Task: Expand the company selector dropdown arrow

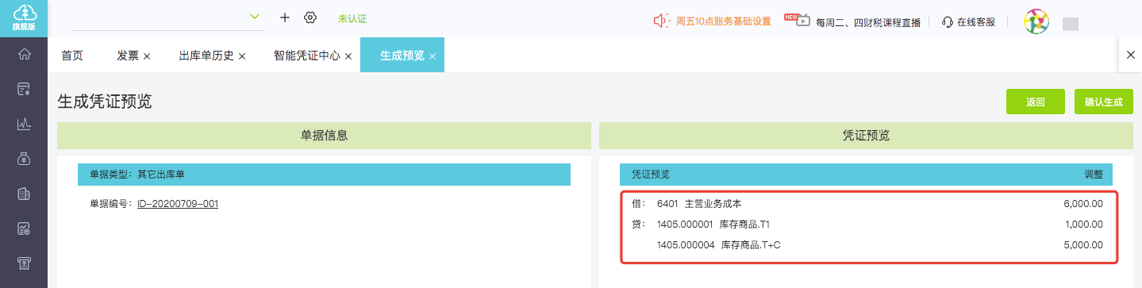Action: (x=255, y=17)
